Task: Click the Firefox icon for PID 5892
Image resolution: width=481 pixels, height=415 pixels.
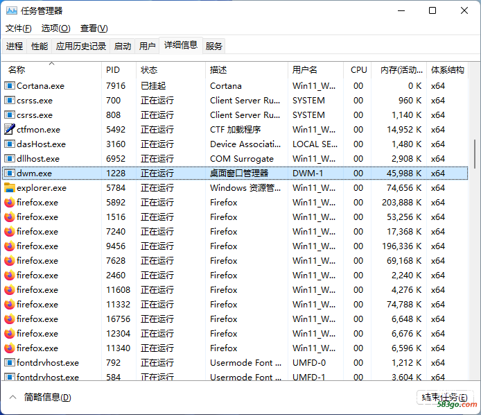Action: point(10,203)
